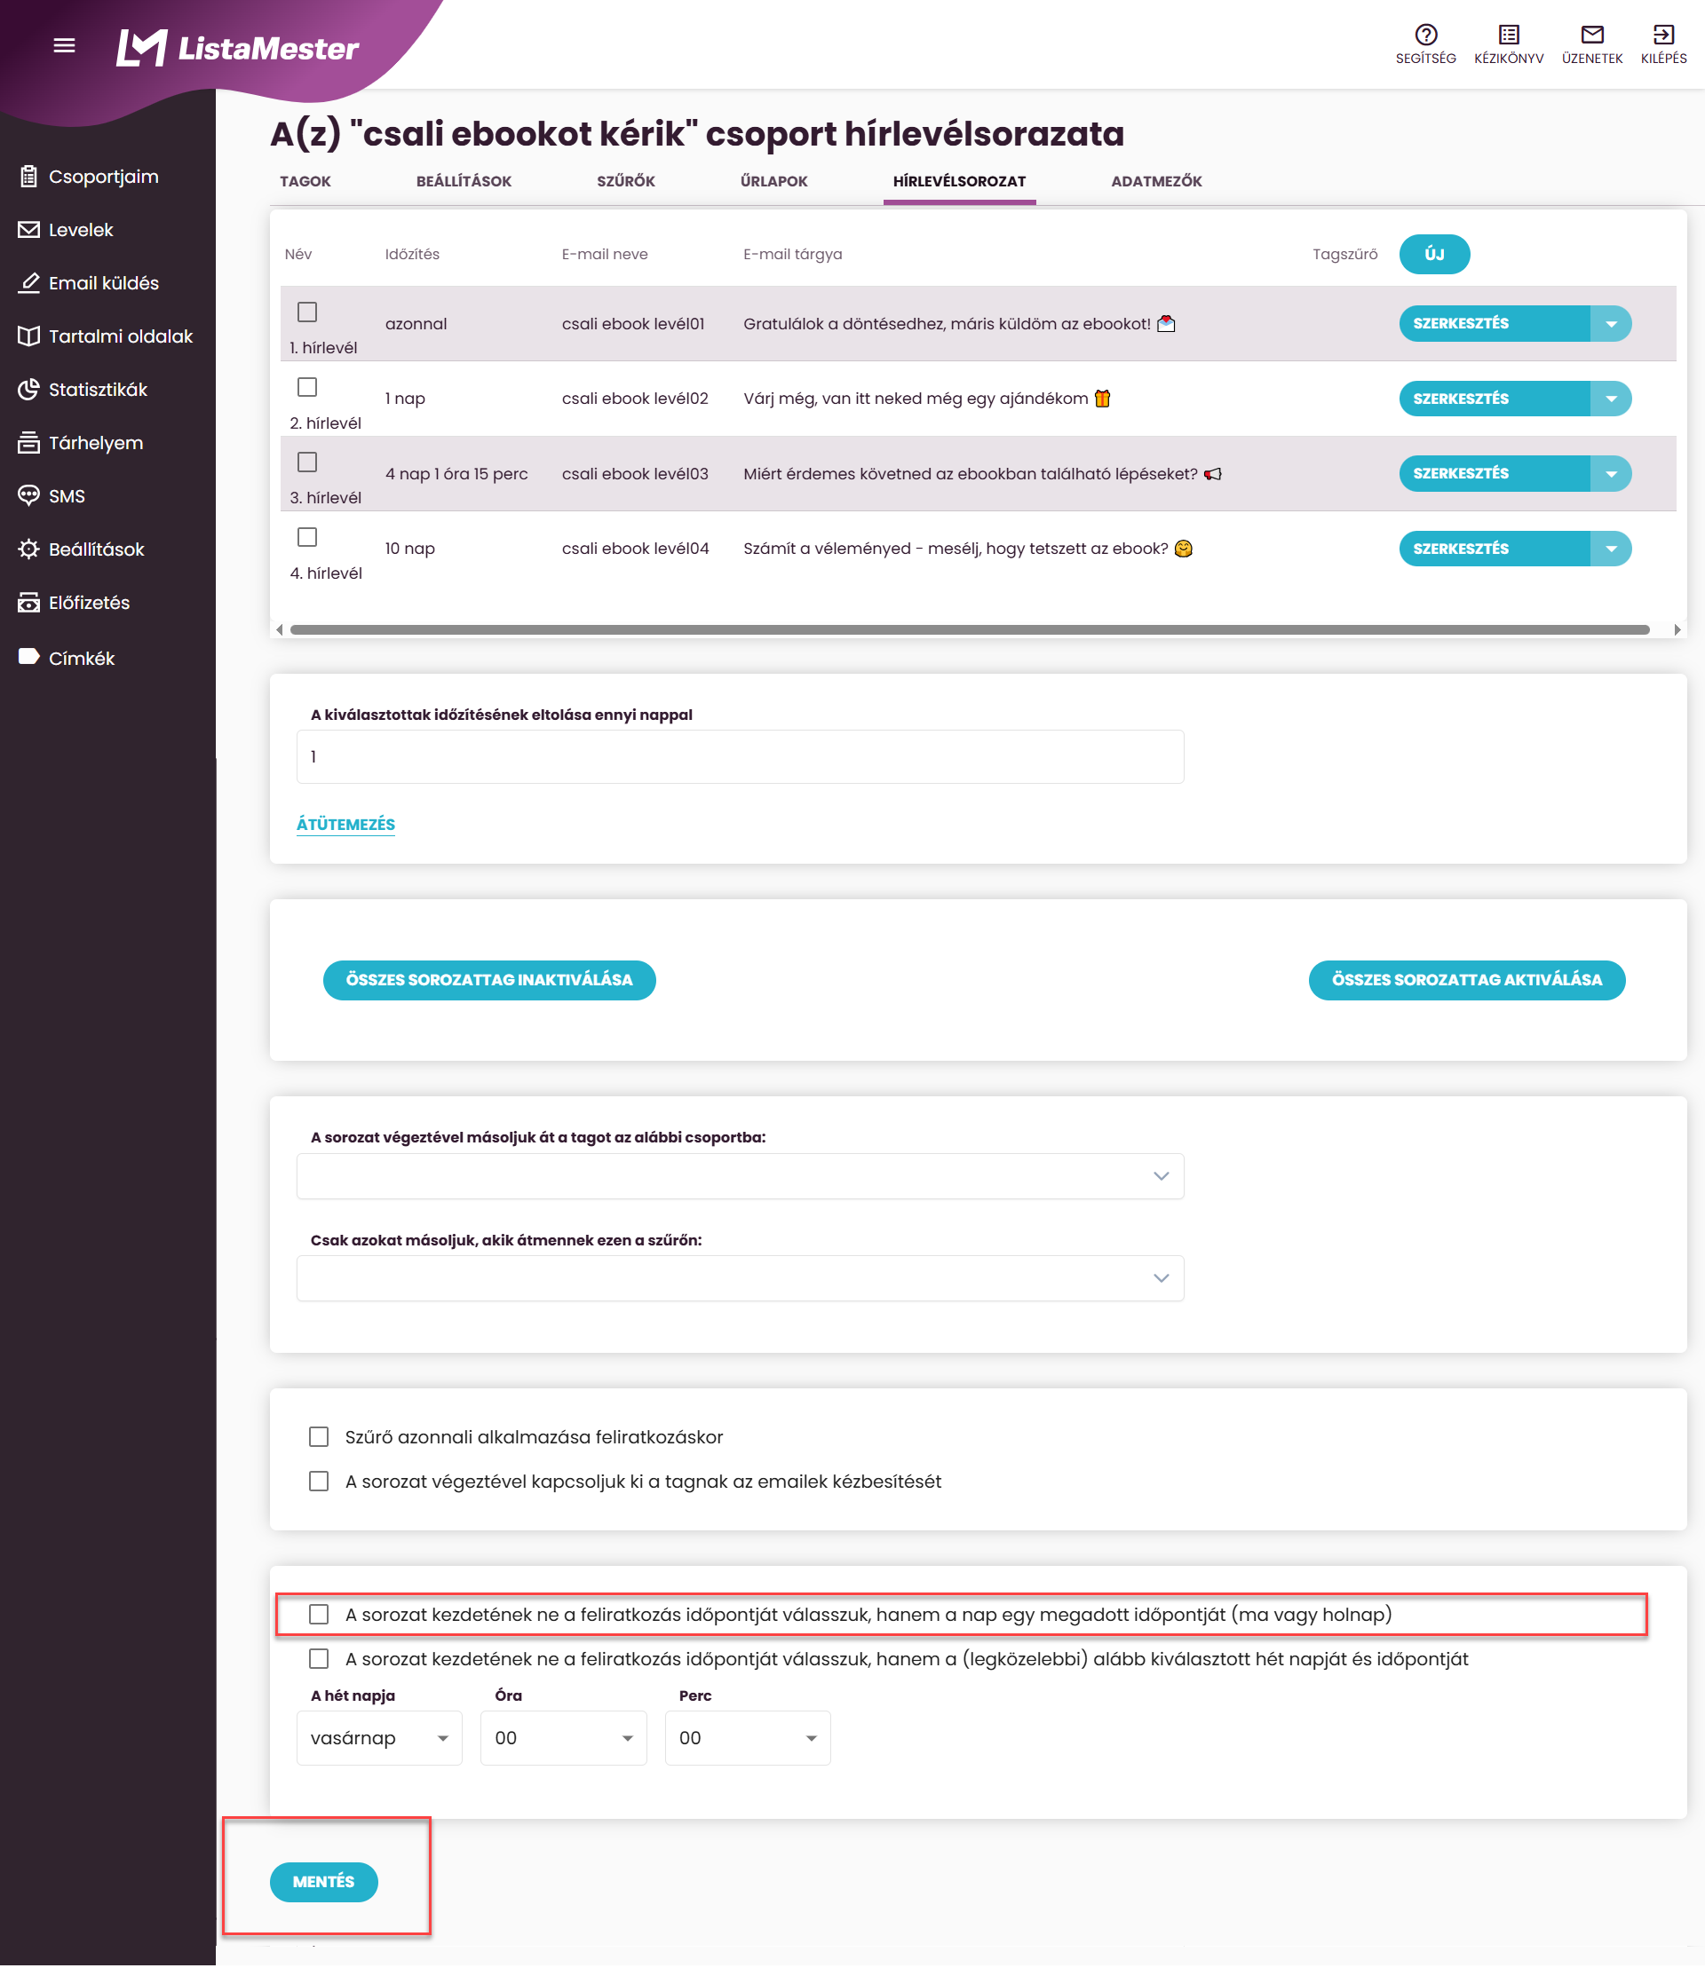This screenshot has width=1705, height=1968.
Task: Click the Időzítés column header
Action: click(x=412, y=254)
